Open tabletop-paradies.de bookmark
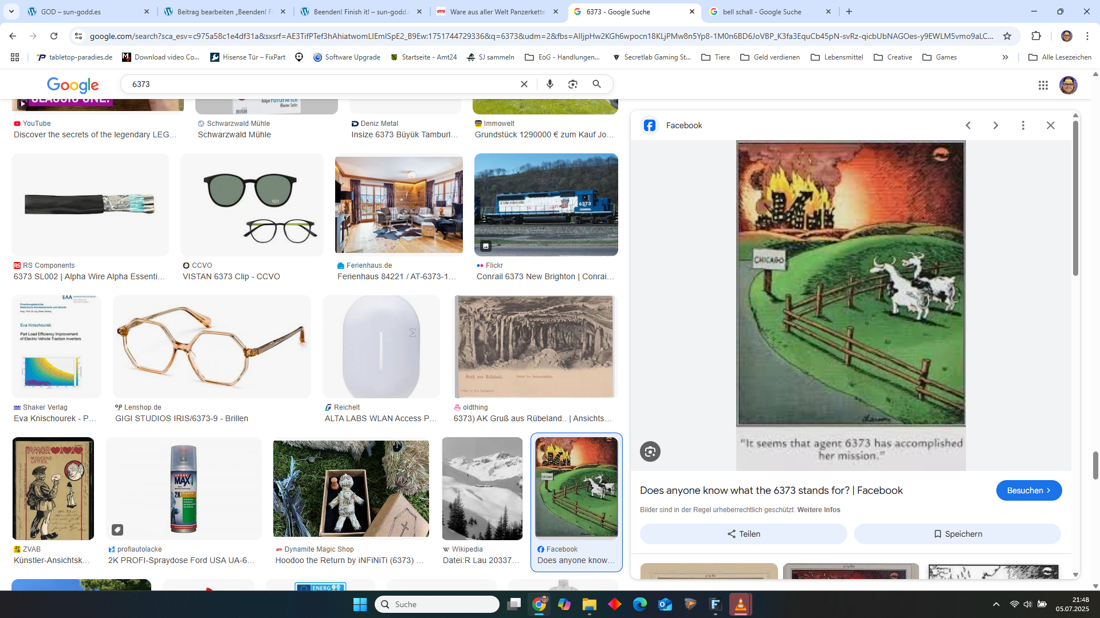This screenshot has width=1100, height=618. (x=74, y=57)
